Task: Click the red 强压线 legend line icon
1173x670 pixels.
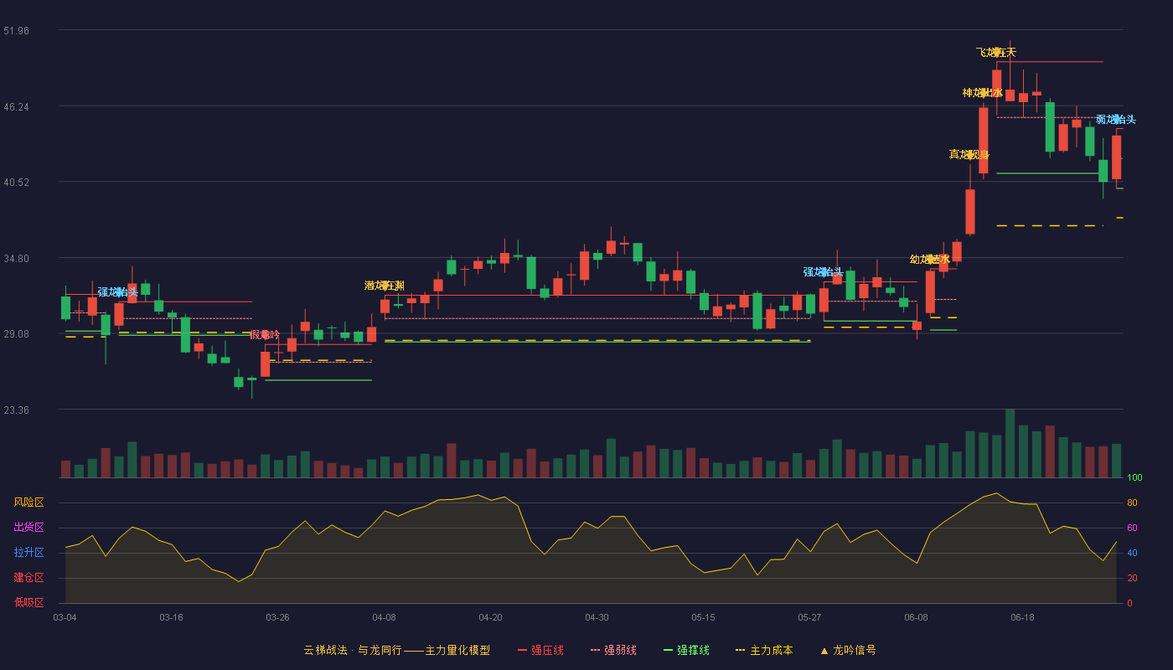Action: [523, 650]
